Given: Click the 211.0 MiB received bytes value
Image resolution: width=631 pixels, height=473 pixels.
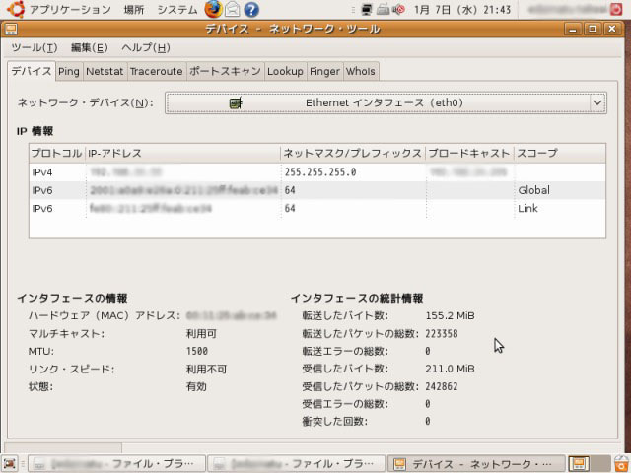Looking at the screenshot, I should click(x=450, y=369).
